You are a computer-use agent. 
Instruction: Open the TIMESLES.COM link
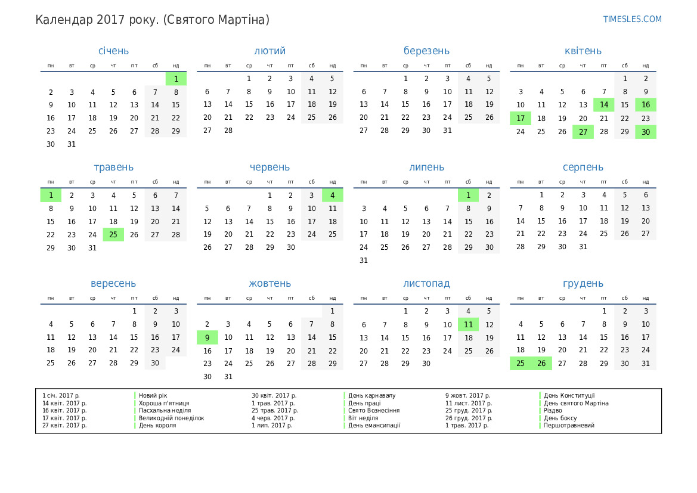point(632,19)
